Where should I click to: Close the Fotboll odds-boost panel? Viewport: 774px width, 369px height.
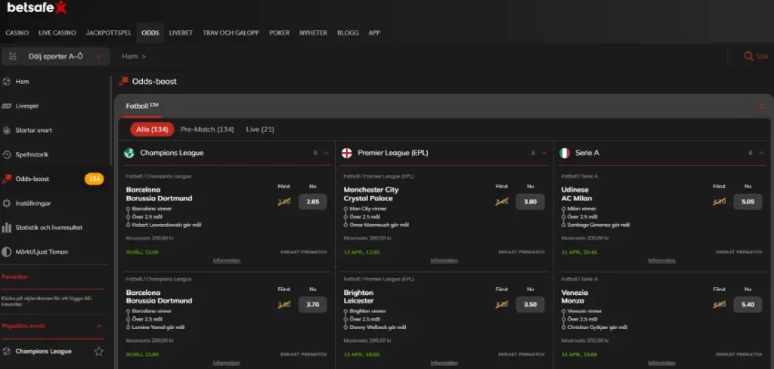coord(760,107)
